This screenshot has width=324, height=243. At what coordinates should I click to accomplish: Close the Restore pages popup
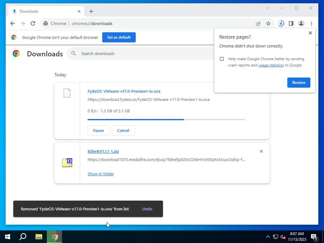point(310,33)
